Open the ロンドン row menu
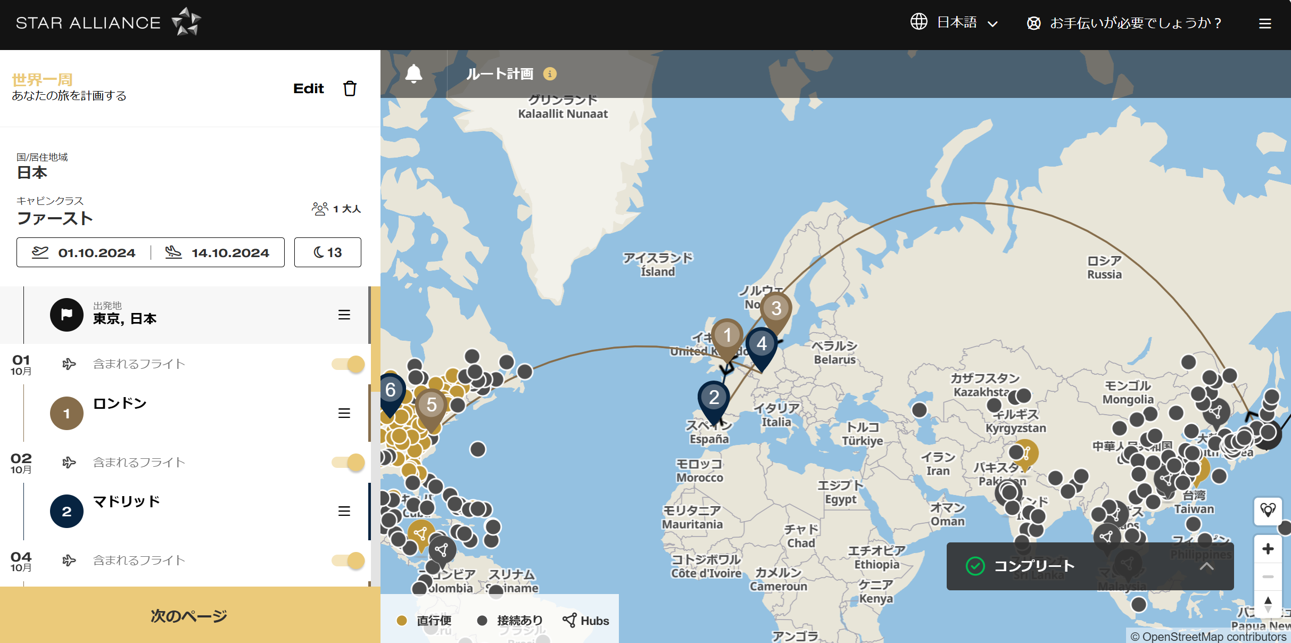Viewport: 1291px width, 643px height. click(x=344, y=413)
